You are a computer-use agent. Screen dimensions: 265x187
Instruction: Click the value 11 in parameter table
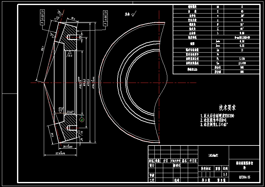click(x=242, y=50)
